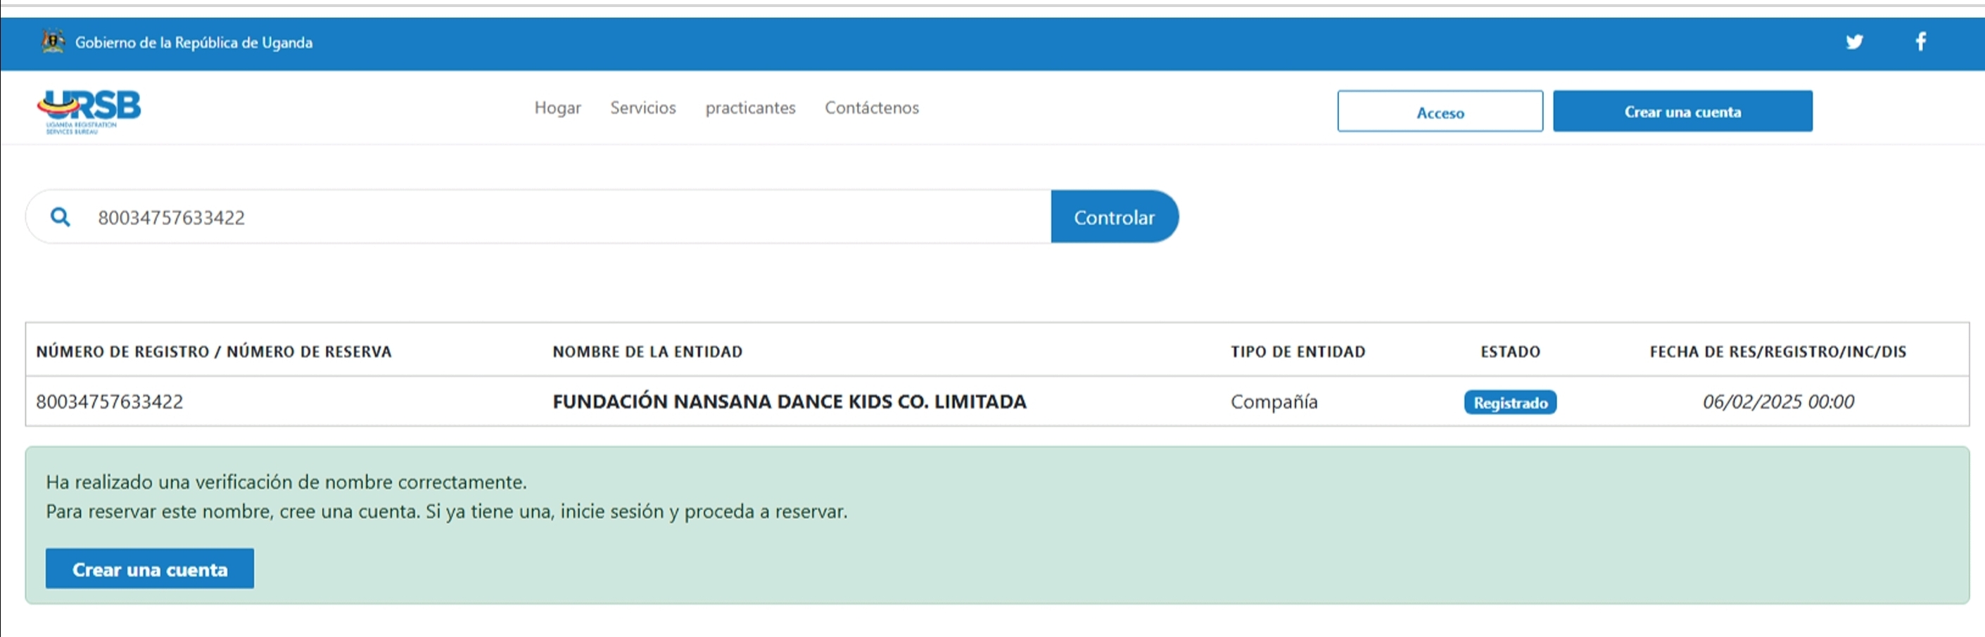This screenshot has height=637, width=1985.
Task: Go to the Hogar menu item
Action: point(557,108)
